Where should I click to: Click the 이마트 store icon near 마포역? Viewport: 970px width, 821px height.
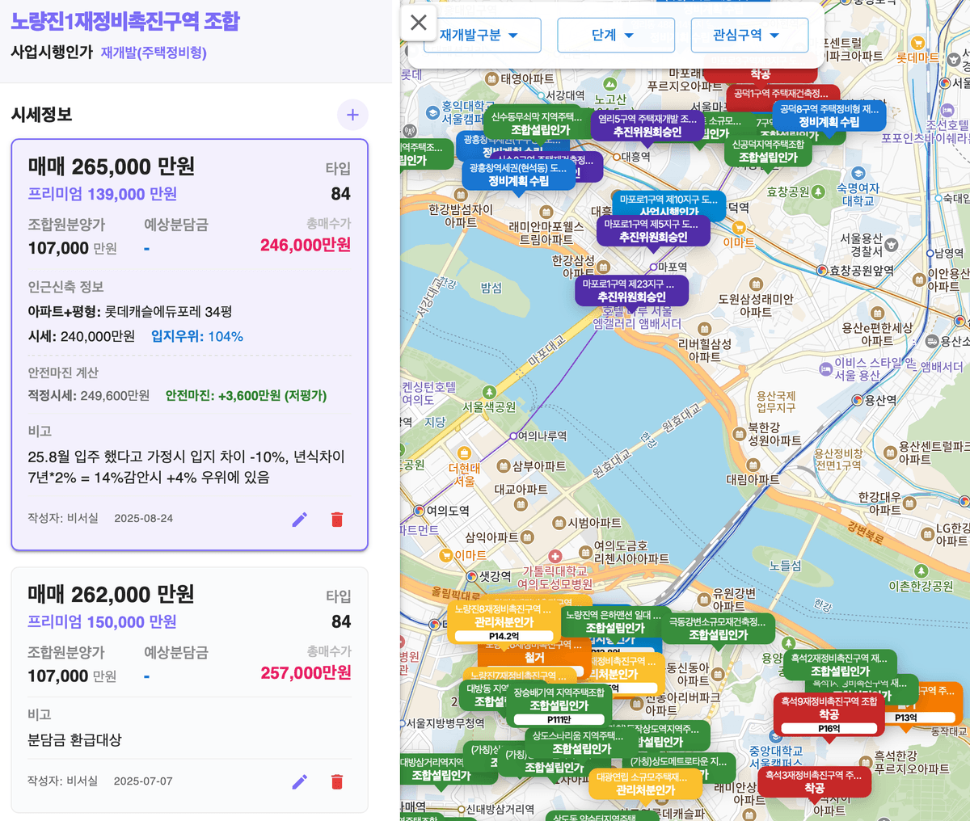[739, 228]
